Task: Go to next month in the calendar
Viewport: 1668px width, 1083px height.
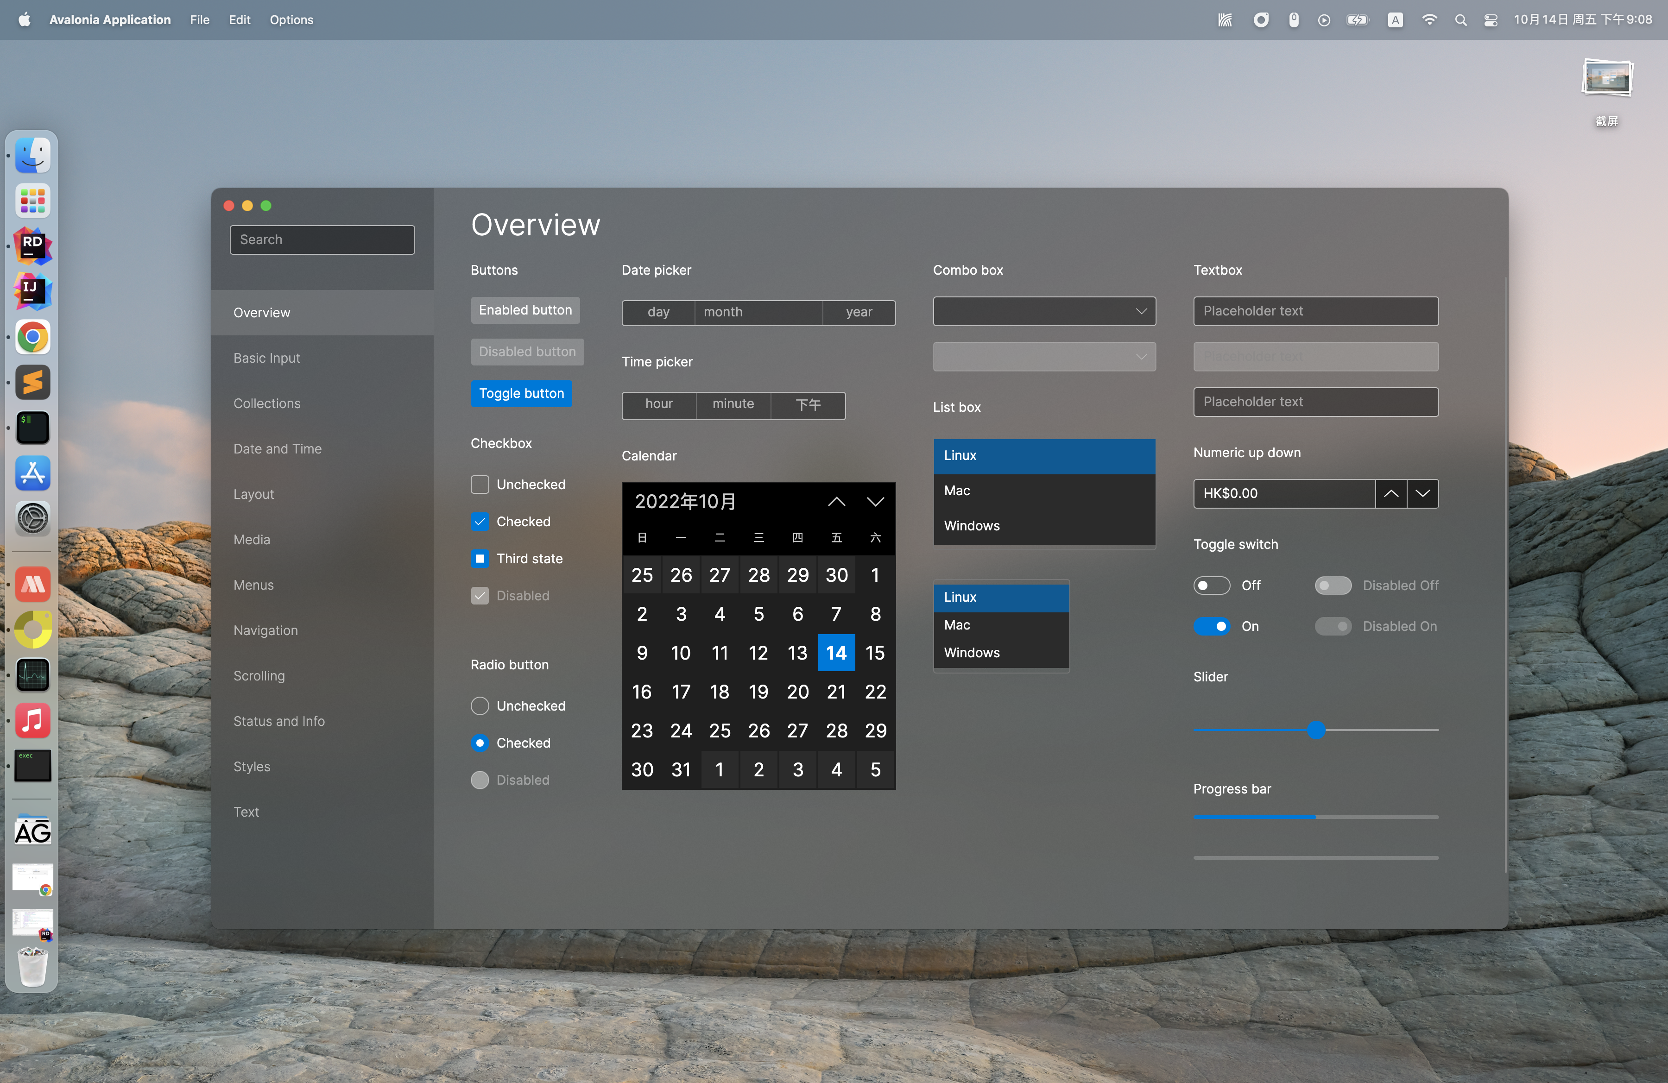Action: tap(875, 502)
